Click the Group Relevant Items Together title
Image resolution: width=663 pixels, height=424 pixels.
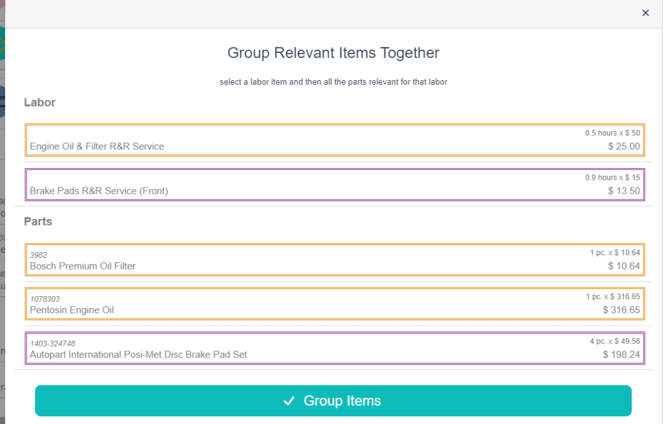(333, 53)
